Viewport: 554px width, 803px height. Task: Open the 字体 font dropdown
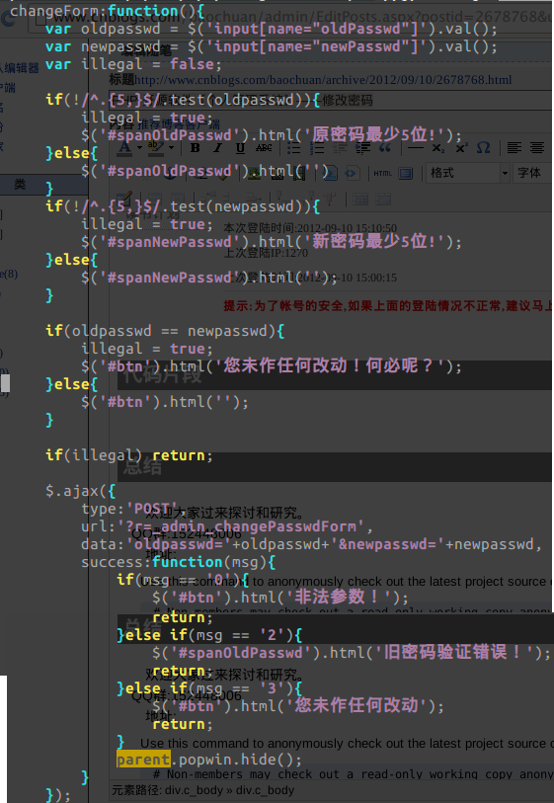[532, 173]
